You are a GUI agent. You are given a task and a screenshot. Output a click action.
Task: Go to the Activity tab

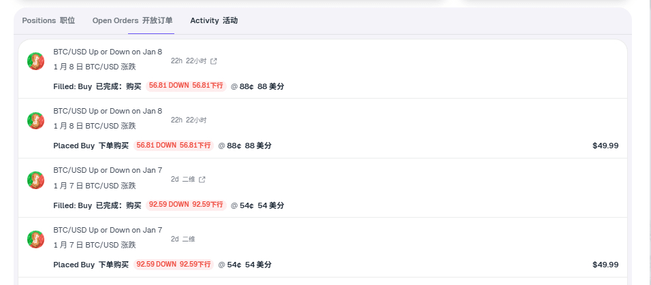[x=214, y=20]
